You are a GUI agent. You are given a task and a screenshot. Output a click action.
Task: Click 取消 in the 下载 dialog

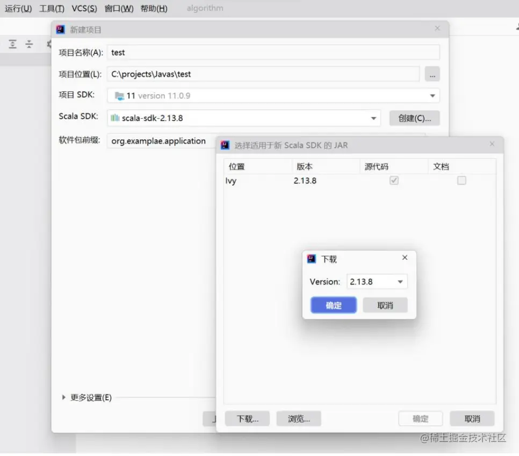[385, 305]
